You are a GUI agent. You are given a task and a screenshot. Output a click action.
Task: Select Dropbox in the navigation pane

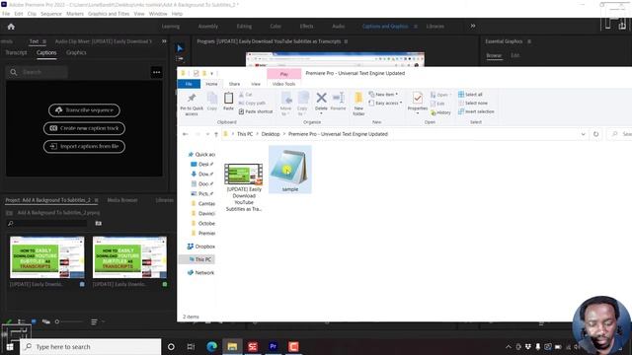click(x=200, y=247)
